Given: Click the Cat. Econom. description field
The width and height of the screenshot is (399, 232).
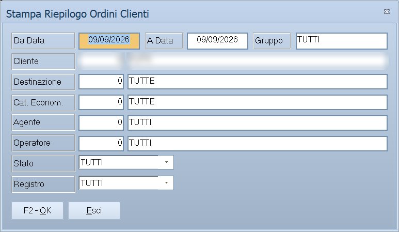Looking at the screenshot, I should point(258,102).
